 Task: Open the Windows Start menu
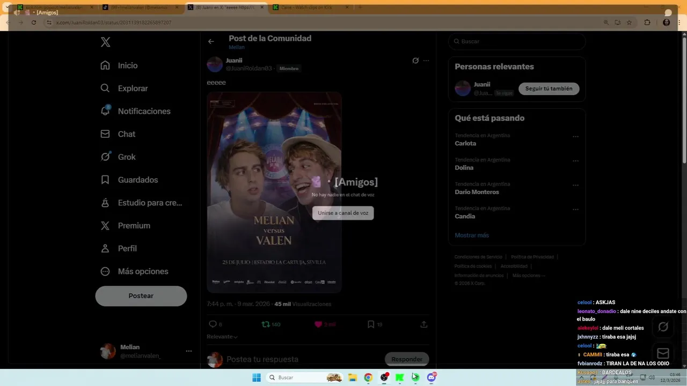tap(257, 377)
